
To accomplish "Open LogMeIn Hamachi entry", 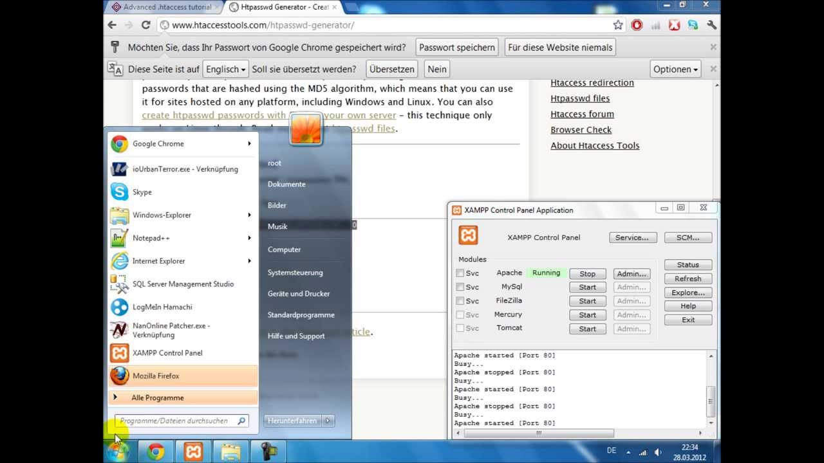I will [x=183, y=307].
